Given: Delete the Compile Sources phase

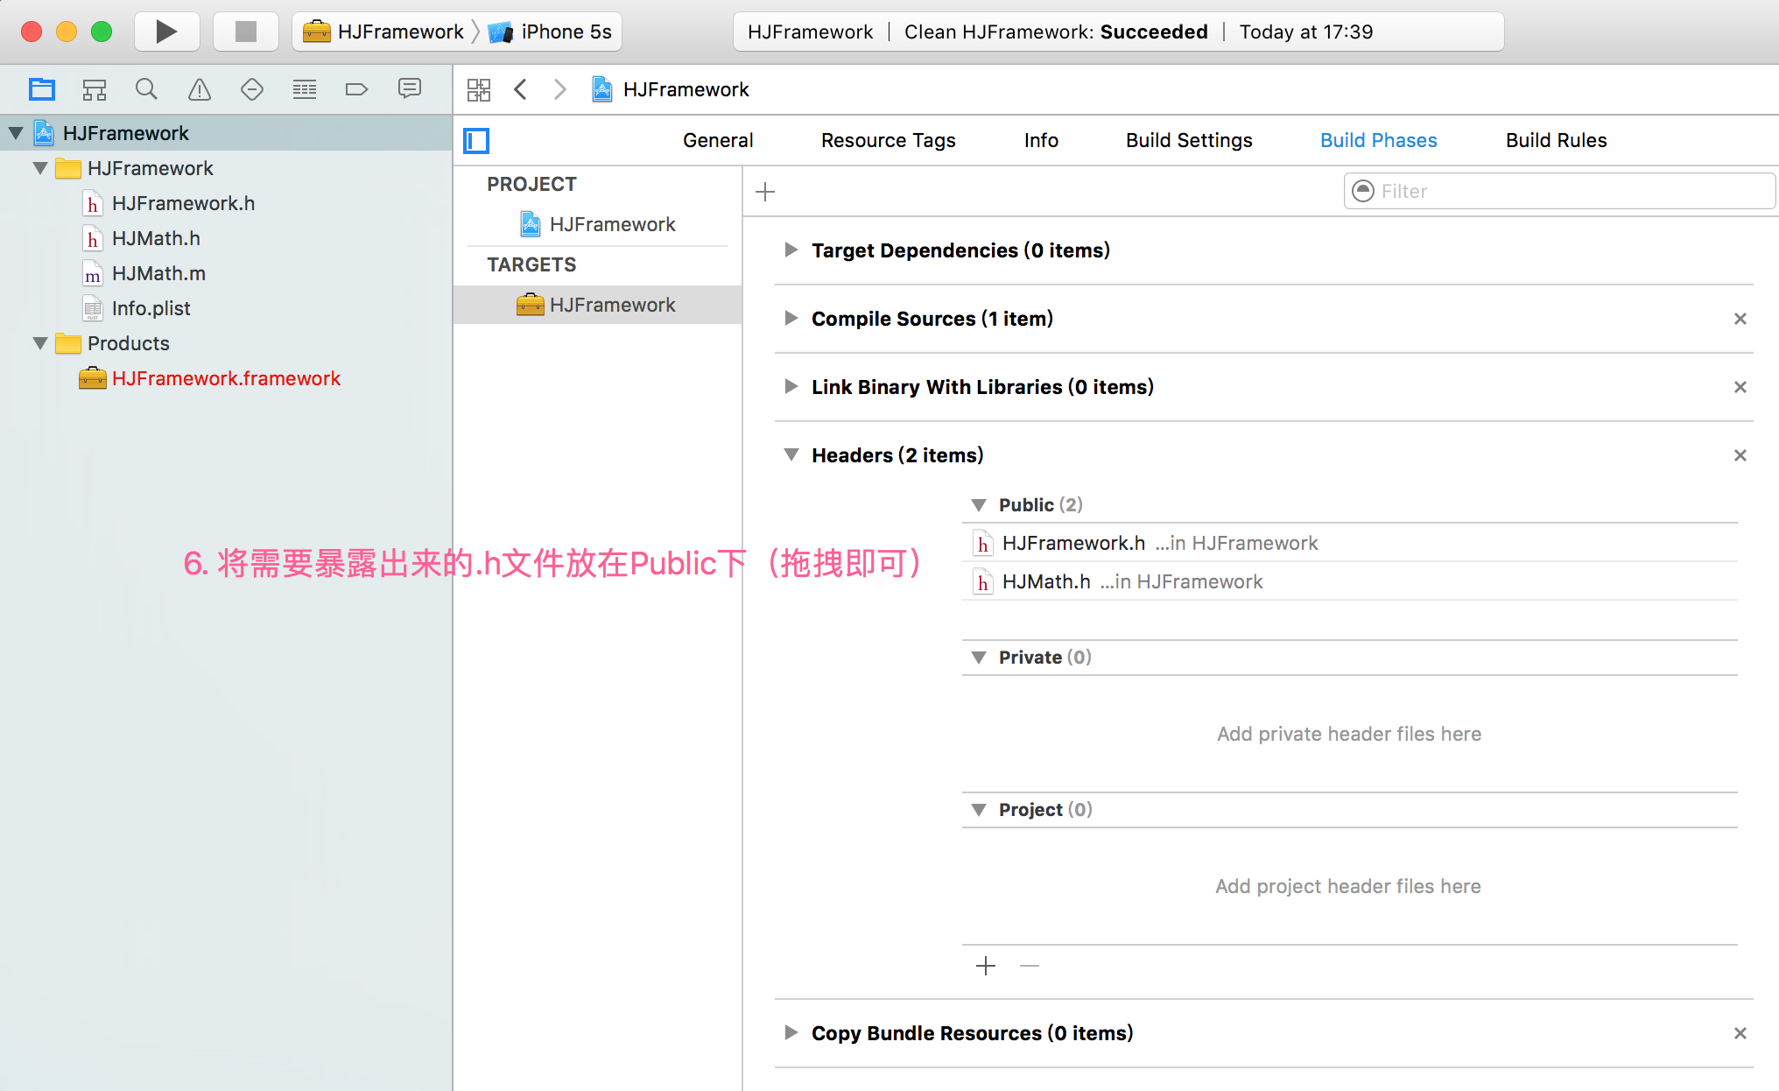Looking at the screenshot, I should tap(1740, 319).
